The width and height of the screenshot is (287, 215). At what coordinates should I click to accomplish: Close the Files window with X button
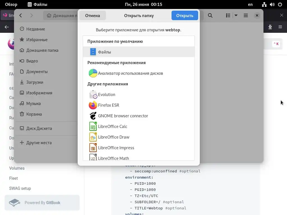coord(257,16)
